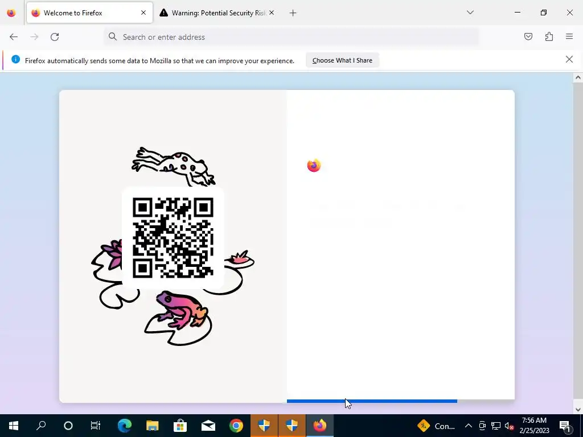Go back using the browser back arrow

pos(14,37)
